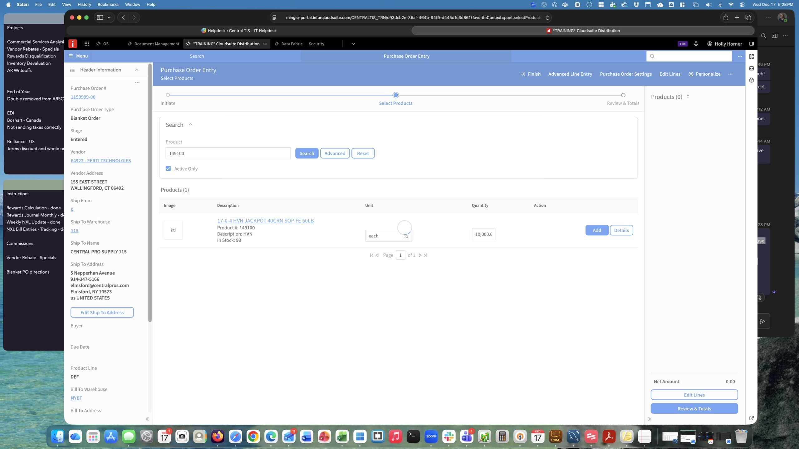Viewport: 799px width, 449px height.
Task: Click the blue Search button
Action: pyautogui.click(x=307, y=153)
